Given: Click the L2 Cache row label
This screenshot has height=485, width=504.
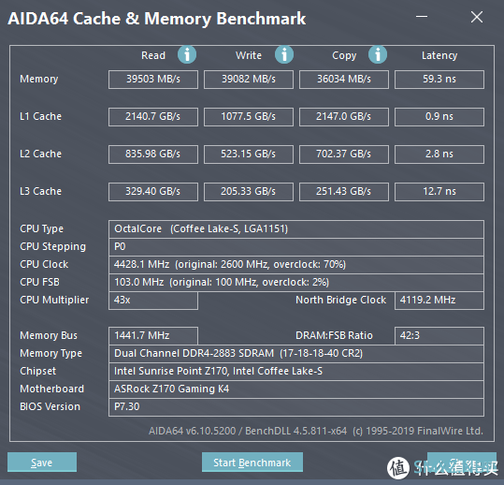Looking at the screenshot, I should tap(40, 154).
